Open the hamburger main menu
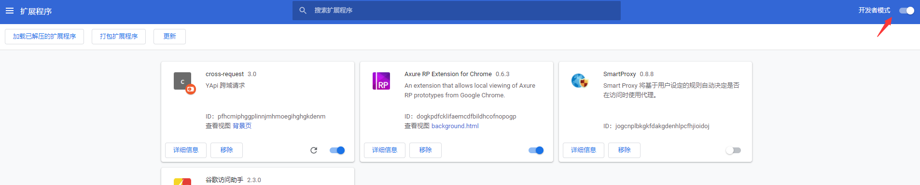920x185 pixels. 10,11
